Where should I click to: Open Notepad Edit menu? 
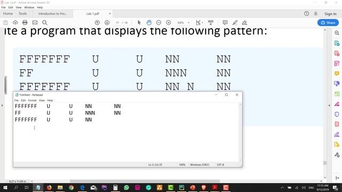point(24,100)
